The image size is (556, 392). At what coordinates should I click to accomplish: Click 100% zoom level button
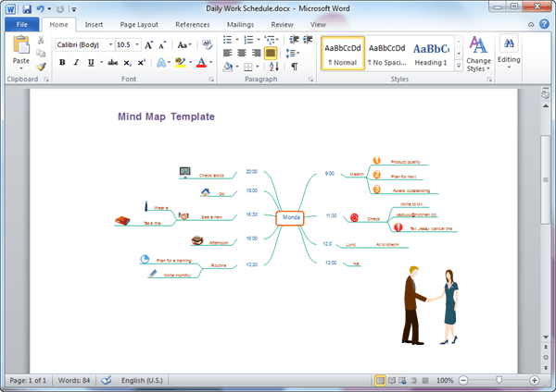point(445,380)
